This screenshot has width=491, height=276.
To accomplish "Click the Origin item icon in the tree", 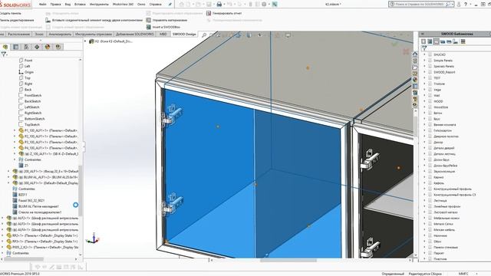I will coord(21,72).
